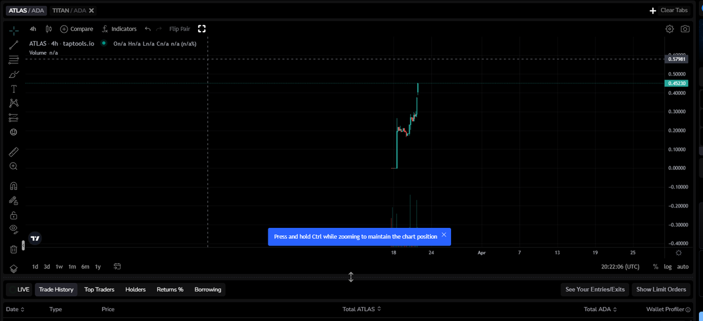The width and height of the screenshot is (703, 321).
Task: Open the 4h interval dropdown
Action: tap(33, 29)
